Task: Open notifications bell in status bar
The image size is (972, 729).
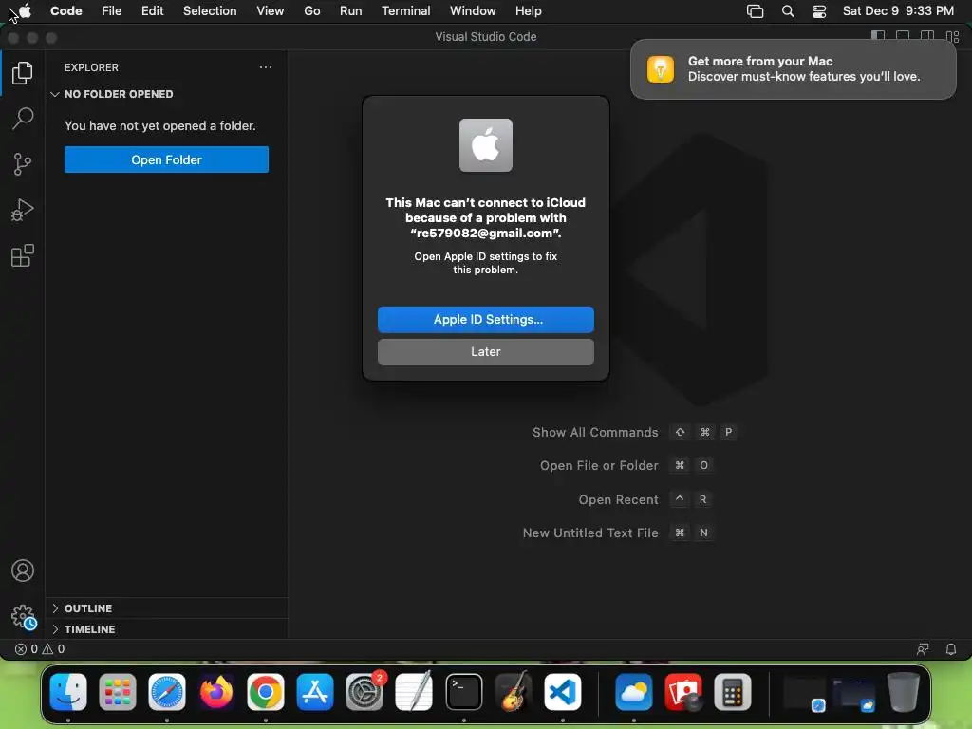Action: click(950, 649)
